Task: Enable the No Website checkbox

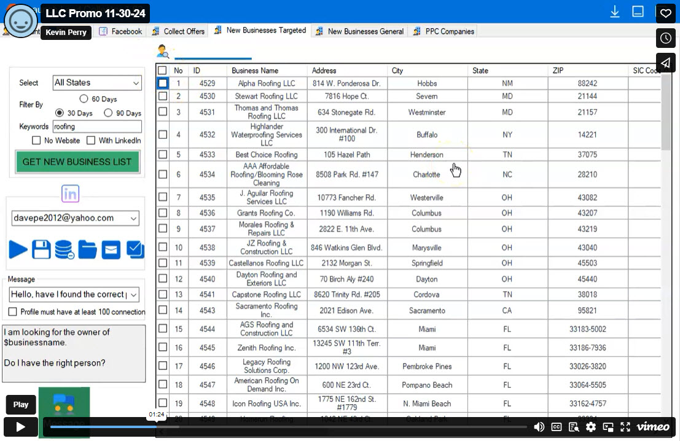Action: coord(37,141)
